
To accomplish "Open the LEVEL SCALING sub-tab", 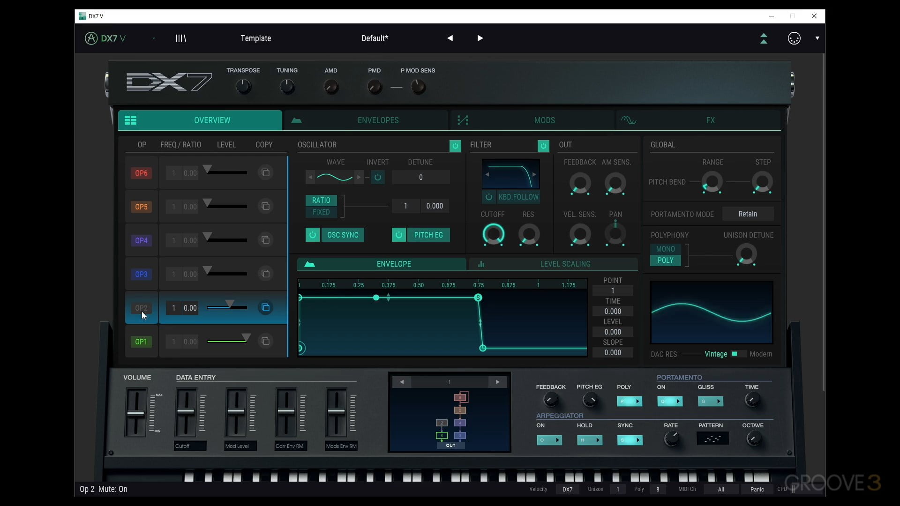I will point(553,264).
